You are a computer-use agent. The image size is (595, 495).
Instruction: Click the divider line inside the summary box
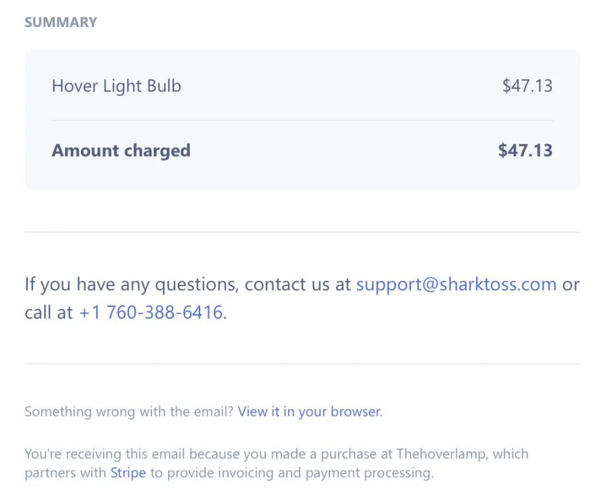click(302, 120)
